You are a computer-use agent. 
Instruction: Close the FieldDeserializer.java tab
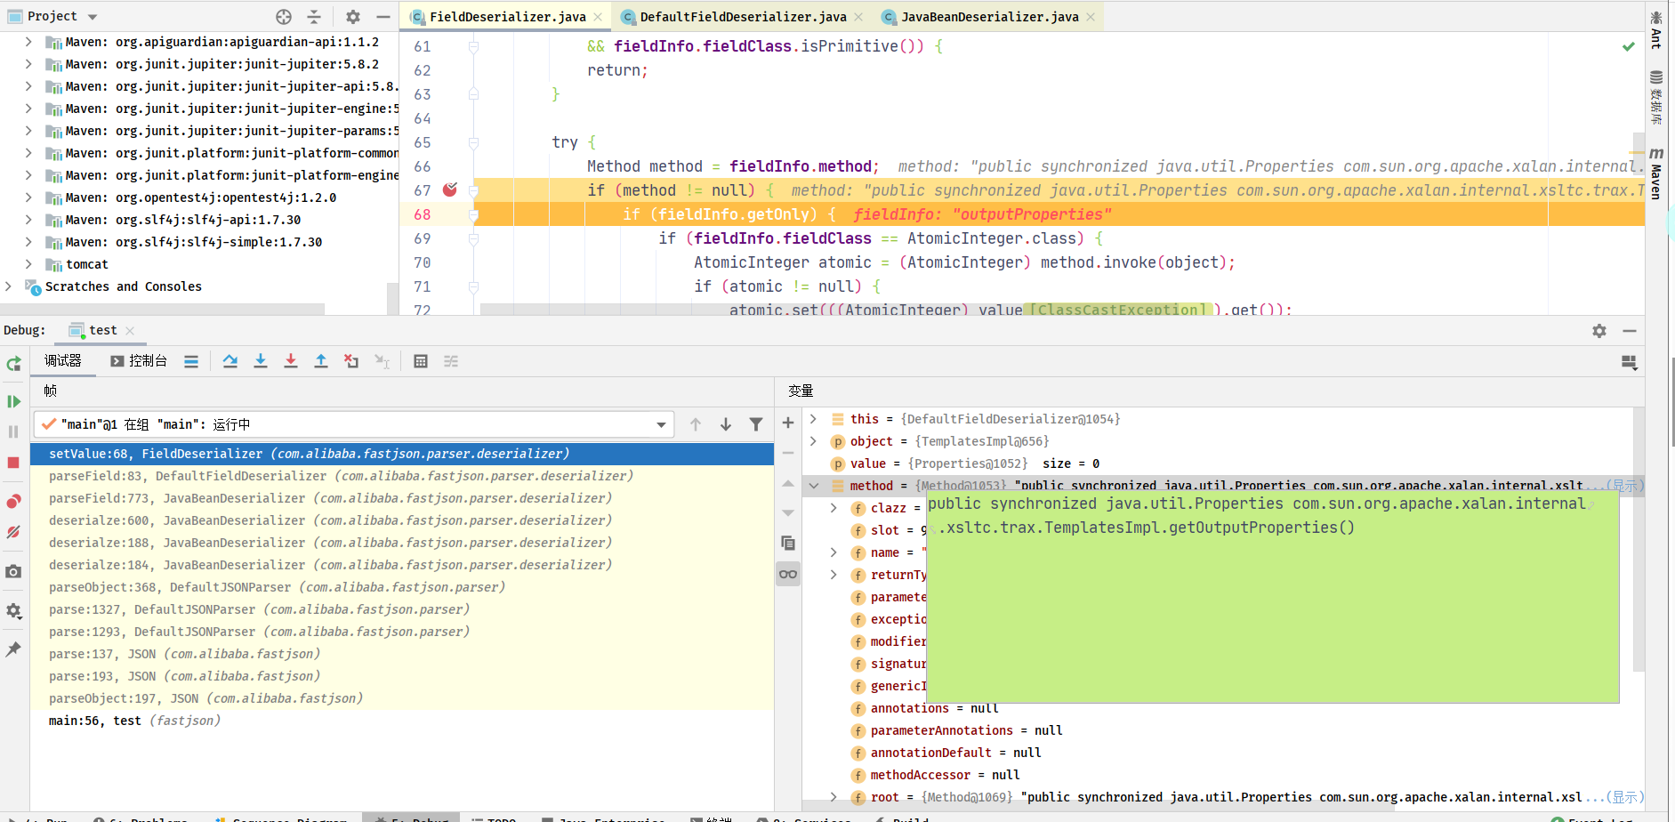tap(598, 17)
